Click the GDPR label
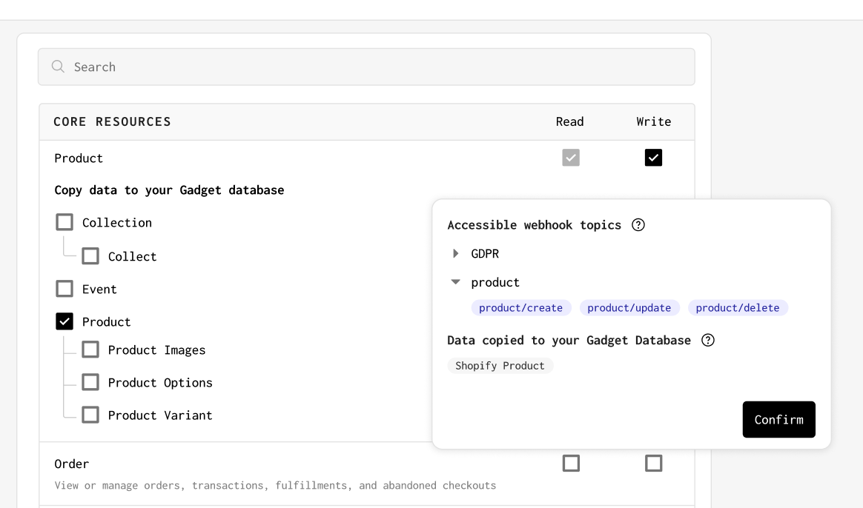 coord(485,253)
